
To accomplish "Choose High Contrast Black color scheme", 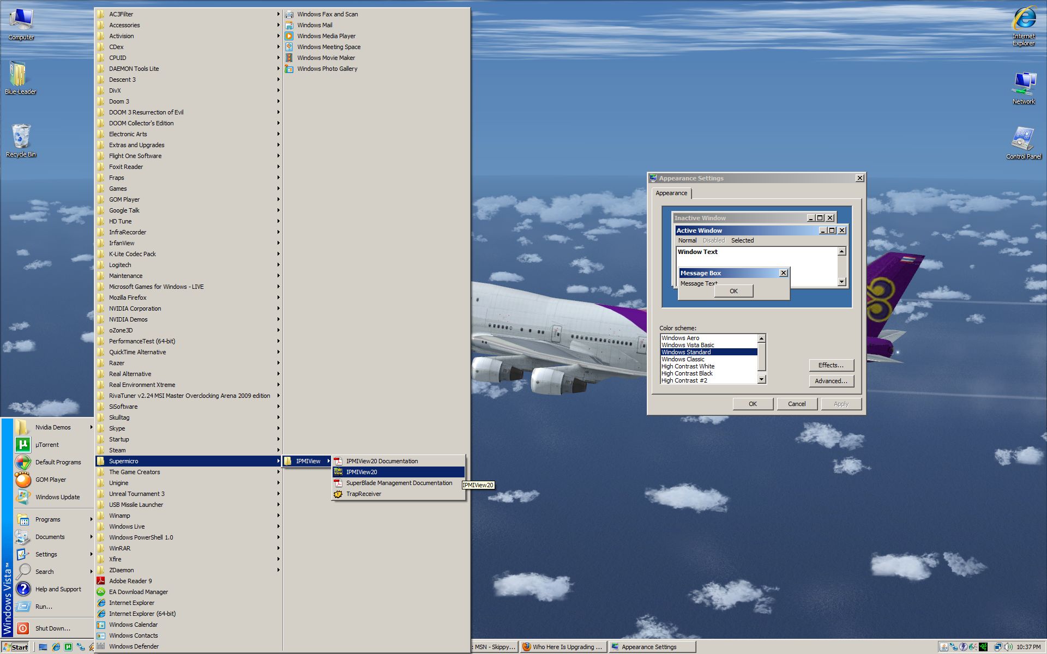I will [687, 373].
